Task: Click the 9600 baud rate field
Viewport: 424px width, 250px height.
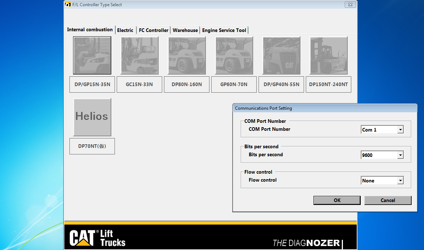Action: (379, 155)
